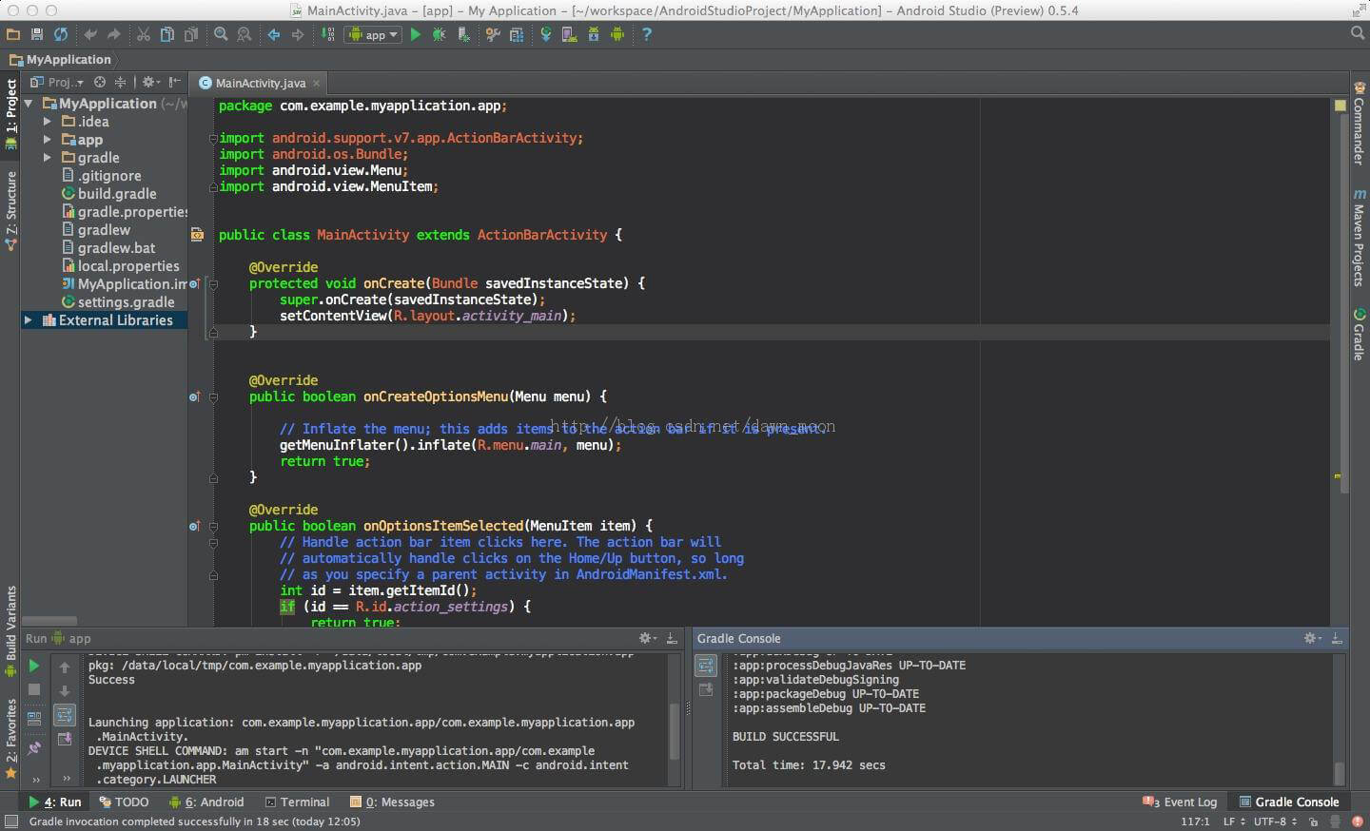Close the MainActivity.java tab

pyautogui.click(x=317, y=83)
